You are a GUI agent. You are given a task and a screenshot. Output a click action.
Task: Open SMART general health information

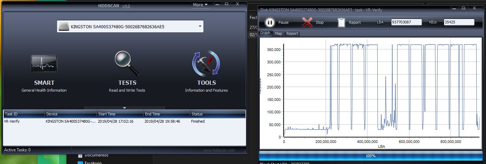(44, 64)
